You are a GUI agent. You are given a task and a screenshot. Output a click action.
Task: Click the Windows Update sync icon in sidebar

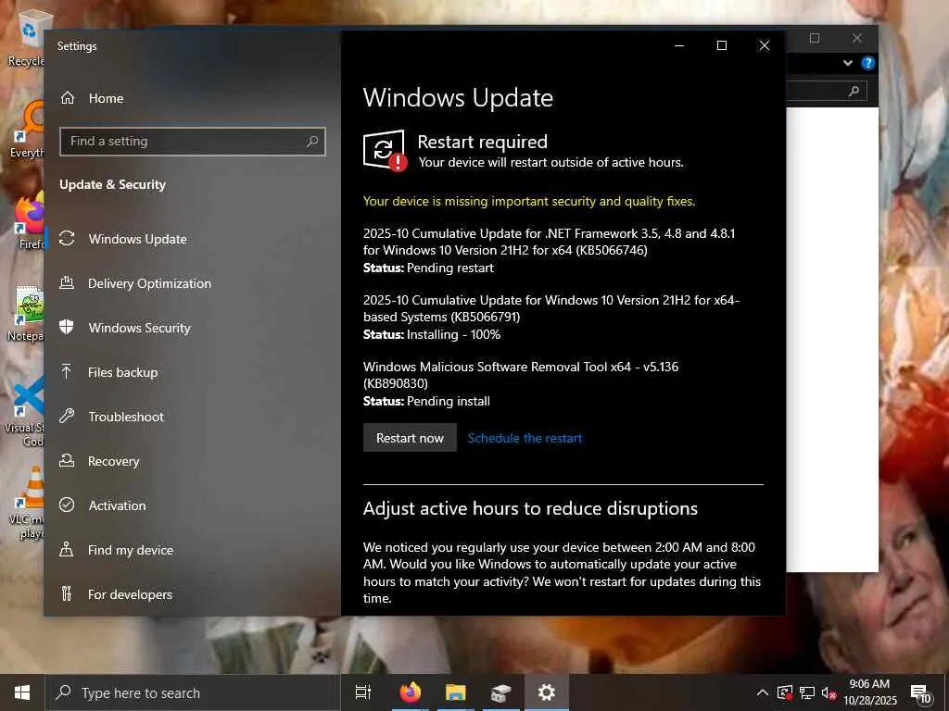click(67, 239)
